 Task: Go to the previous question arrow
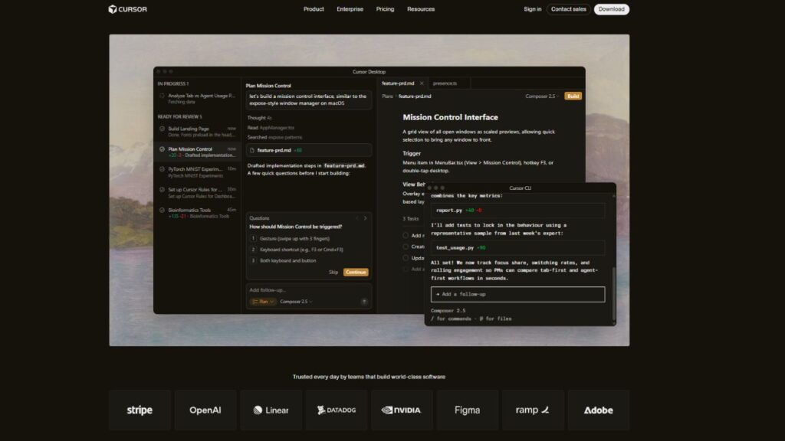357,218
